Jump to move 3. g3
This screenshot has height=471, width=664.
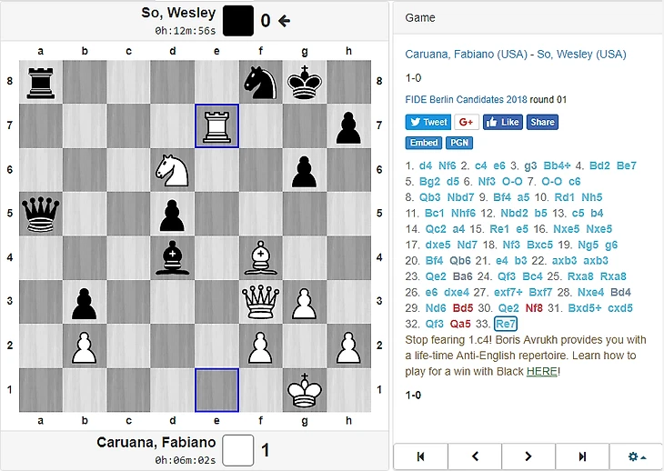pyautogui.click(x=530, y=165)
